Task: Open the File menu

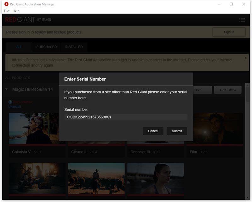Action: pos(6,11)
